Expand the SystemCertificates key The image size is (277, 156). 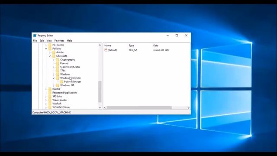pyautogui.click(x=54, y=67)
